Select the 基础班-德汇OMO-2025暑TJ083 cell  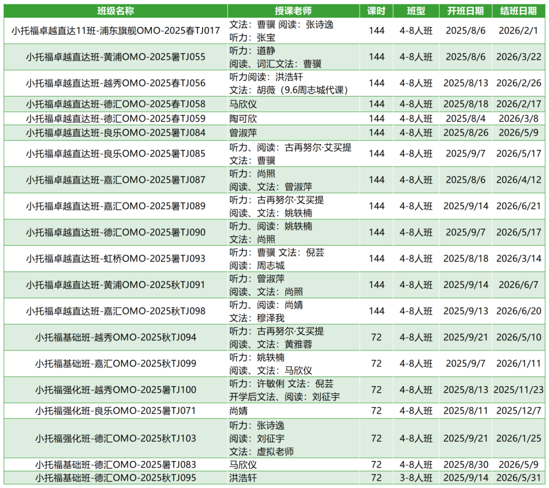[x=115, y=465]
